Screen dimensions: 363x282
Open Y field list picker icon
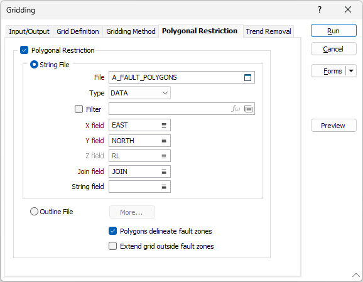(x=164, y=141)
